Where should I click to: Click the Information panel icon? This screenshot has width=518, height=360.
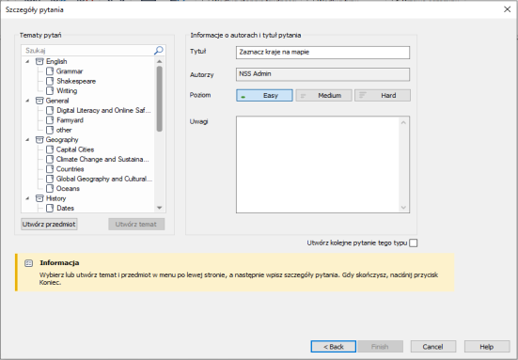pyautogui.click(x=29, y=263)
